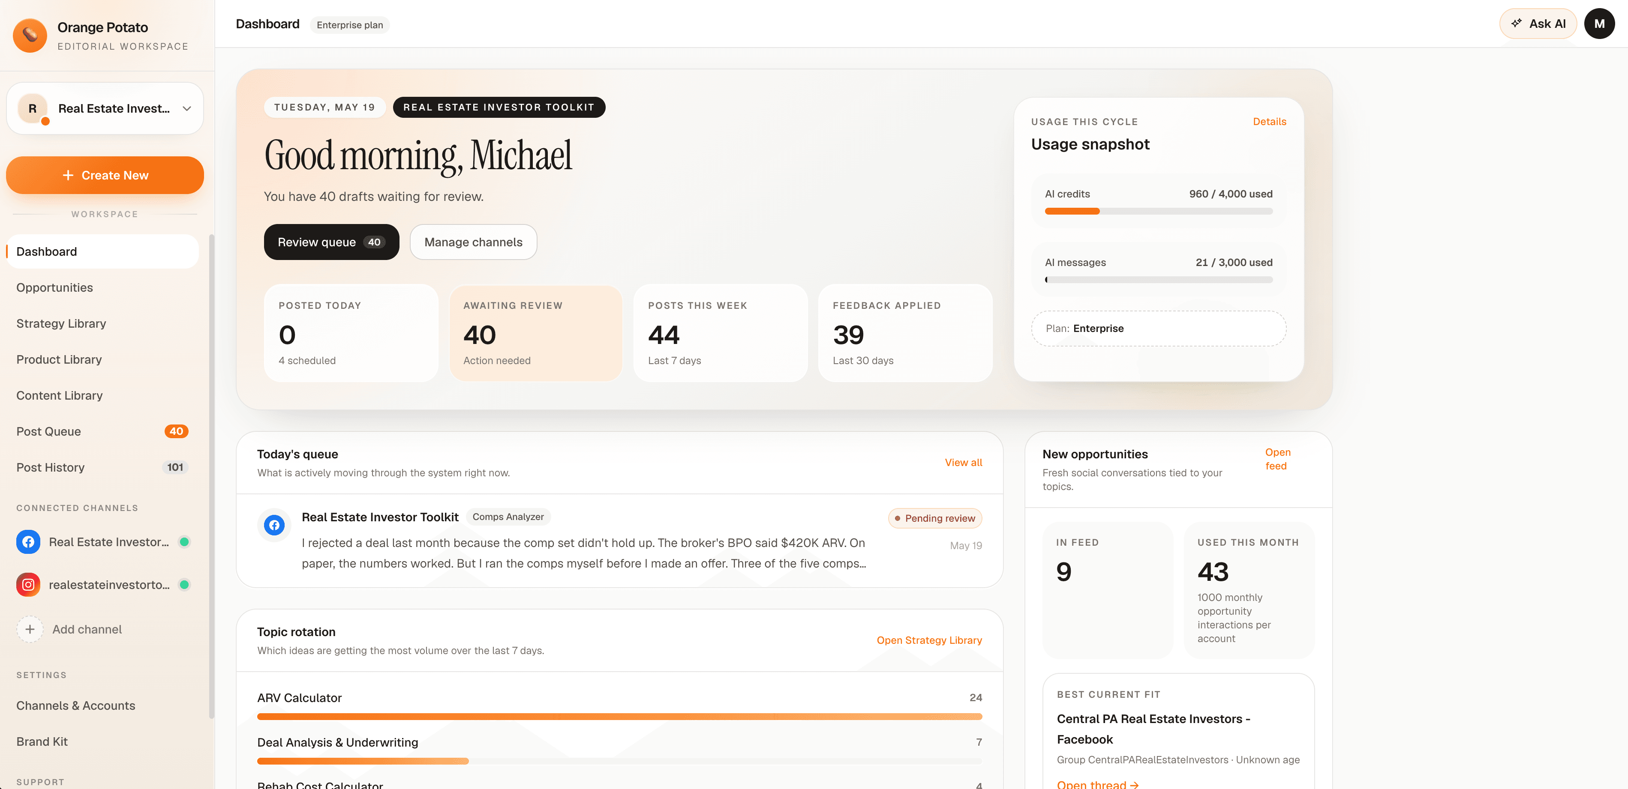Viewport: 1628px width, 789px height.
Task: Click the Enterprise plan badge in header
Action: tap(349, 25)
